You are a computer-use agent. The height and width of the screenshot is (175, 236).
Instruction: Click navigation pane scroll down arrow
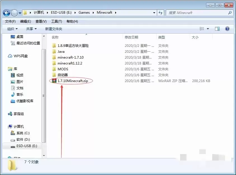tap(44, 156)
